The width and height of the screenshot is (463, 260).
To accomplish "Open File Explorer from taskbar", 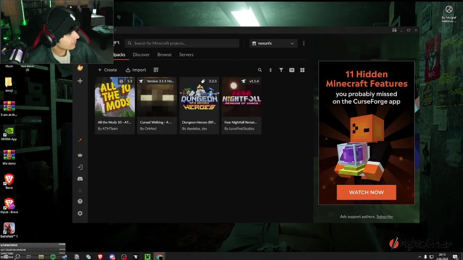I will coord(41,257).
